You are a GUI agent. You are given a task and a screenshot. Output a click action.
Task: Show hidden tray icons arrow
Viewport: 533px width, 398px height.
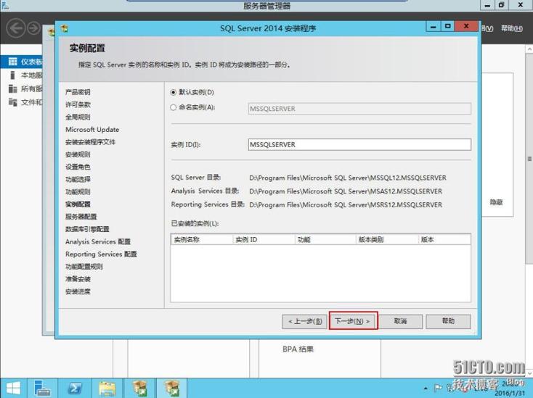point(426,388)
